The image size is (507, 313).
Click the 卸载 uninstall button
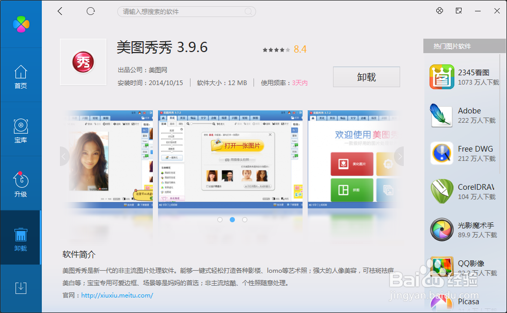367,77
